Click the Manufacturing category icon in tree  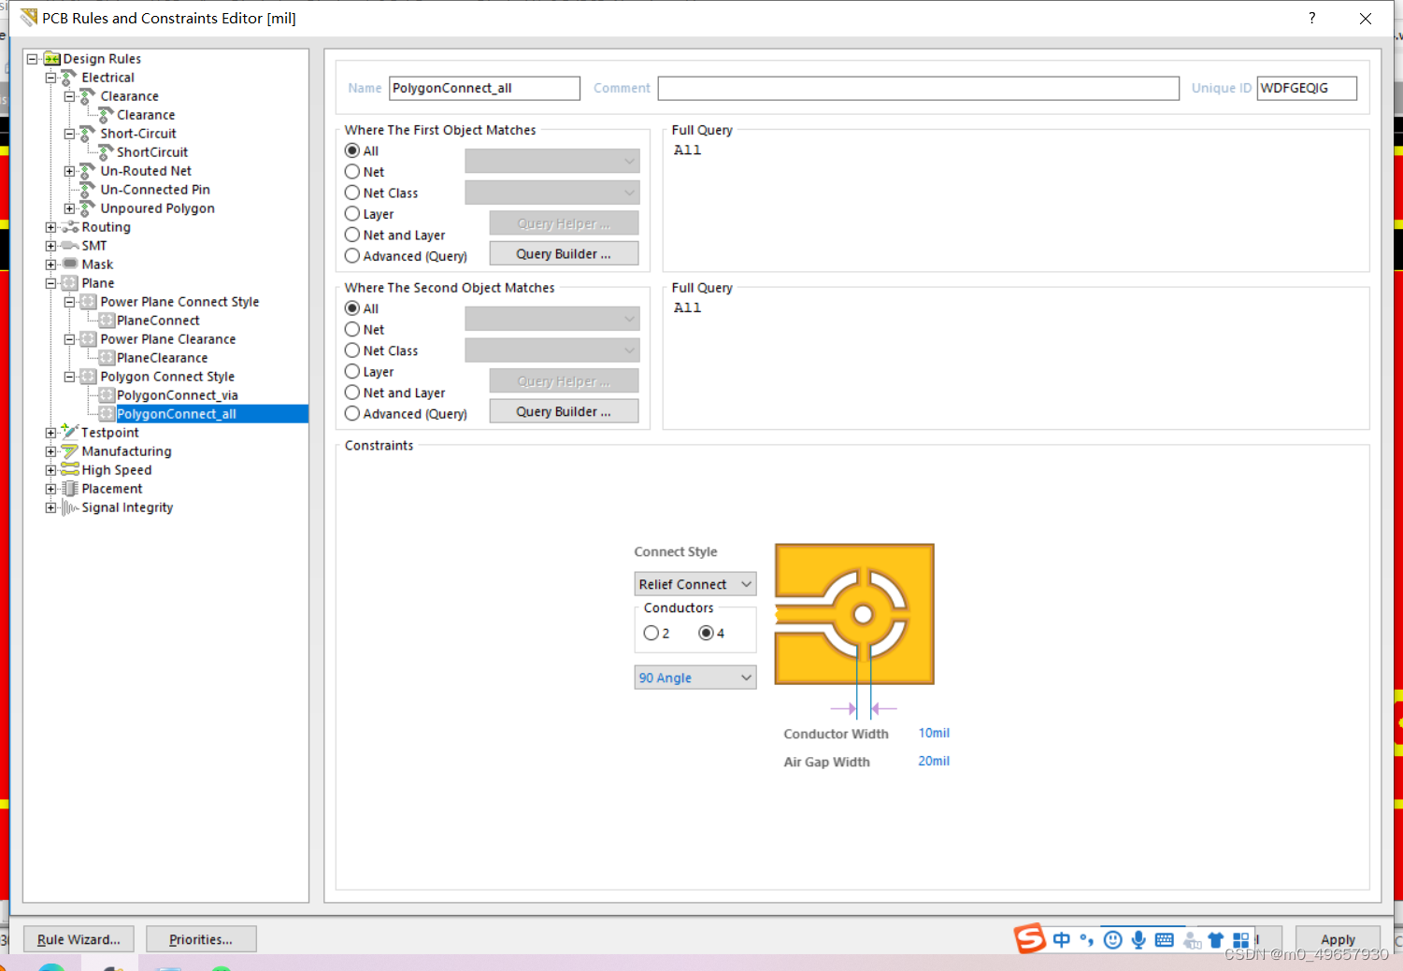click(70, 451)
